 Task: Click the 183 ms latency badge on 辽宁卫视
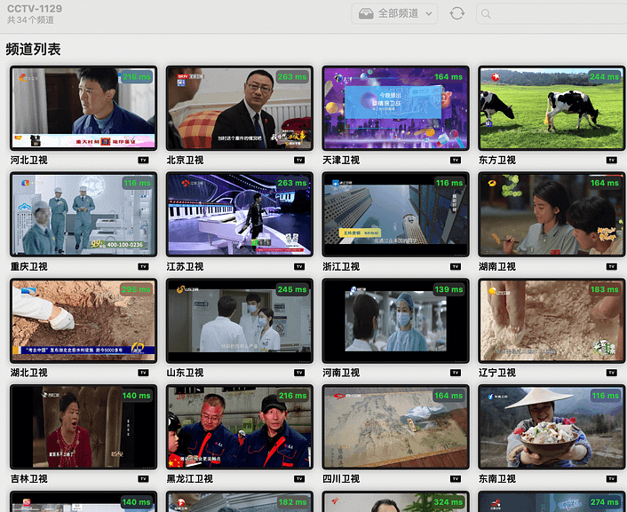(605, 289)
